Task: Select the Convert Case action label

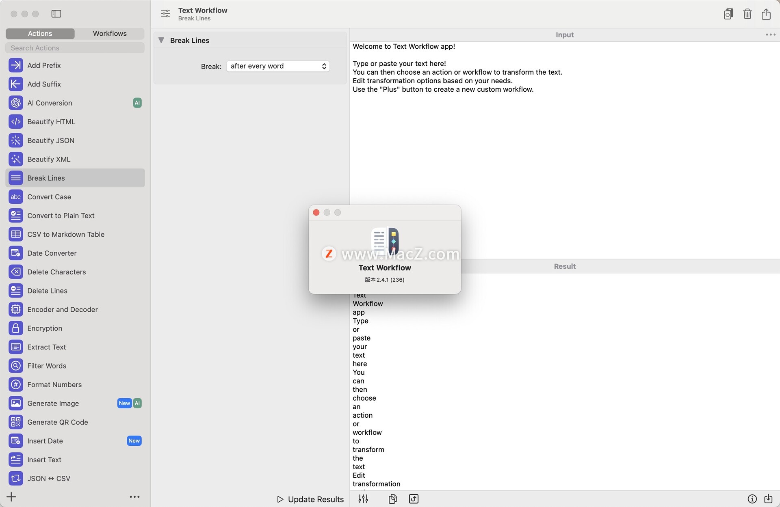Action: click(x=49, y=197)
